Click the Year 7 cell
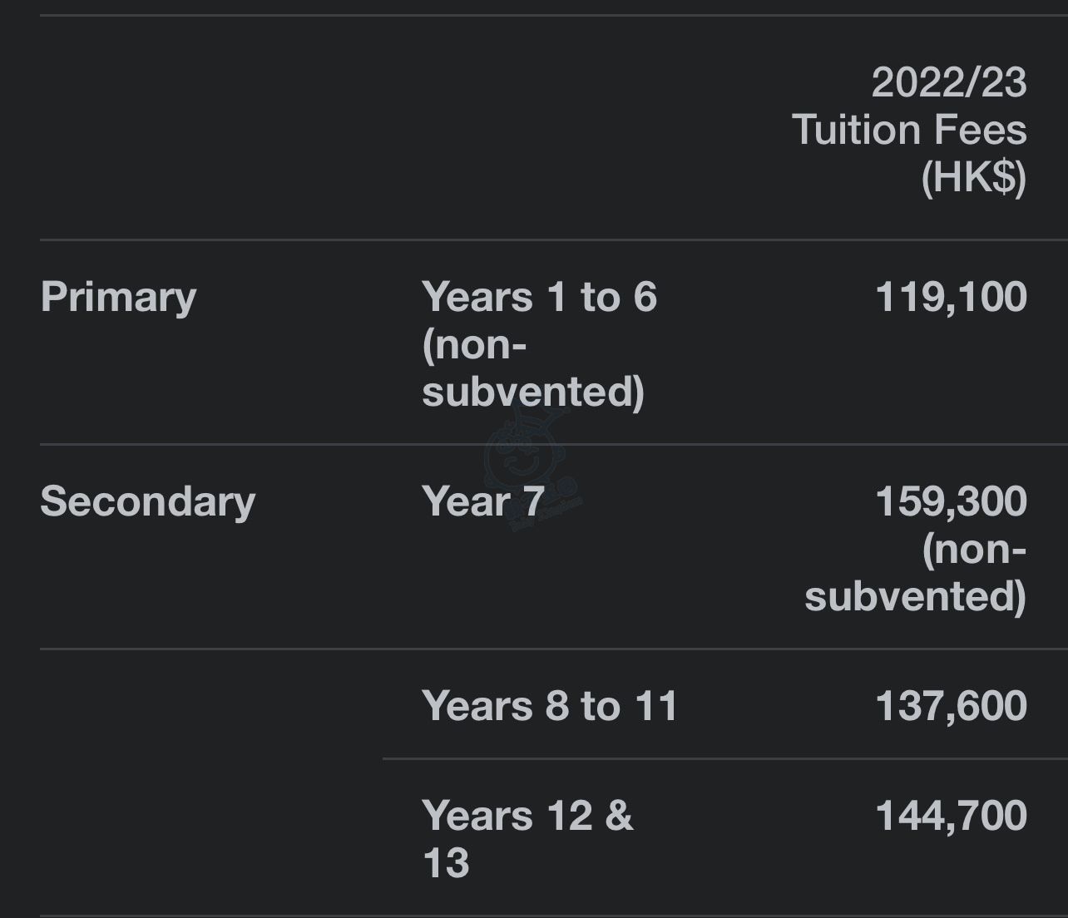Image resolution: width=1068 pixels, height=918 pixels. click(482, 501)
